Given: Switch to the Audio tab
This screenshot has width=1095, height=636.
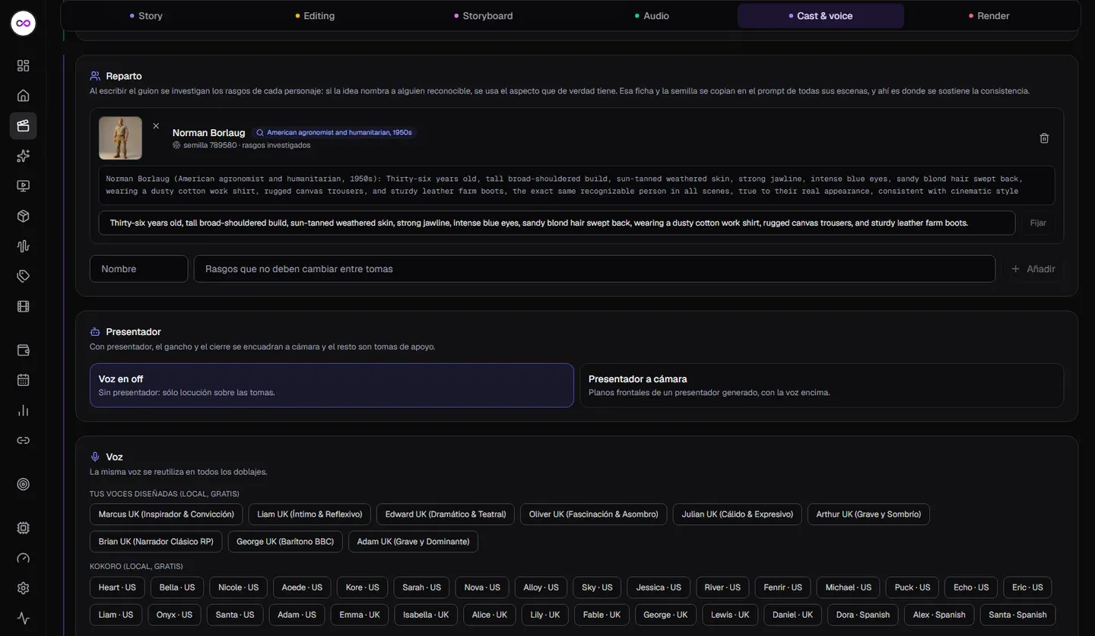Looking at the screenshot, I should [x=652, y=16].
